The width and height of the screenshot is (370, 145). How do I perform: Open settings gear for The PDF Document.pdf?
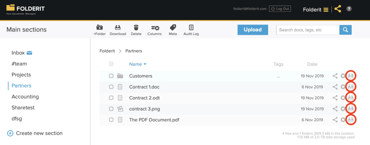coord(343,120)
